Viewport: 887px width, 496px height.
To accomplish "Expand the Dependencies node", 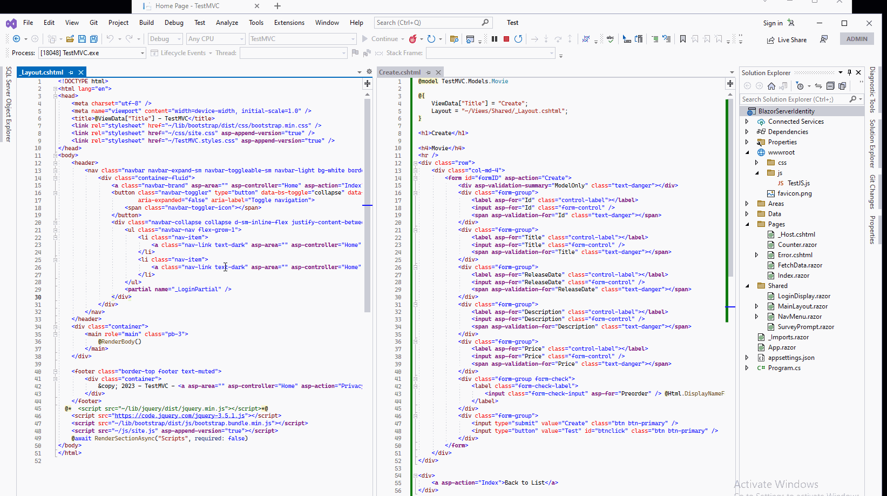I will click(747, 132).
